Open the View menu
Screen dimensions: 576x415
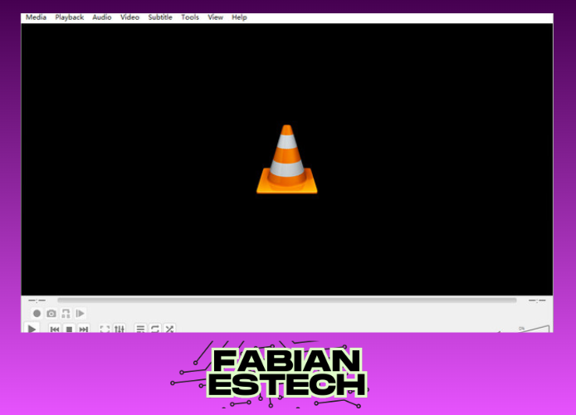(x=215, y=17)
